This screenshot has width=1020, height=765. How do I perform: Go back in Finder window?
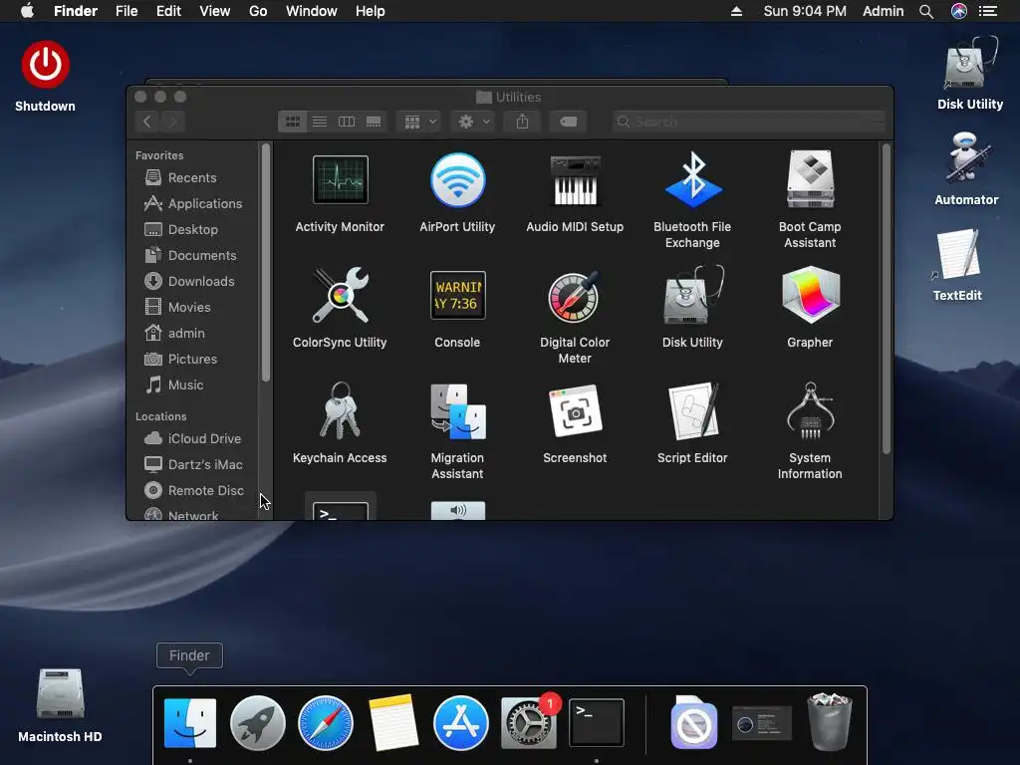[147, 122]
